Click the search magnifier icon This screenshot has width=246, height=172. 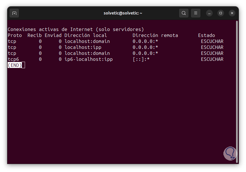tap(184, 13)
